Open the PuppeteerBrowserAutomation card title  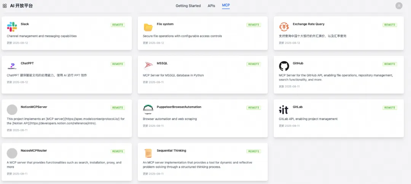point(179,107)
